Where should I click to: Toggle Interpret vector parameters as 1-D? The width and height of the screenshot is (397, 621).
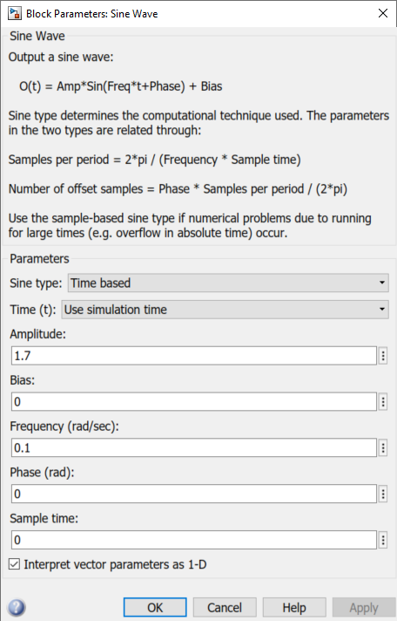[14, 564]
